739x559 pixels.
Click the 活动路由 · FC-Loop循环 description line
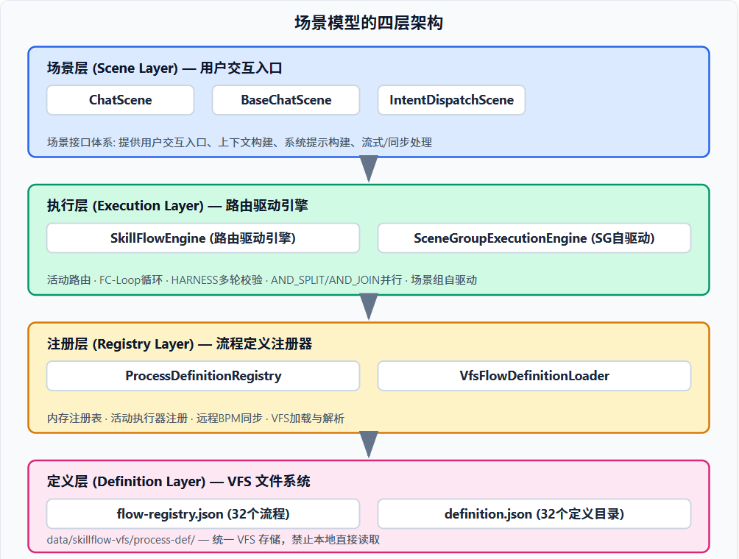point(262,280)
